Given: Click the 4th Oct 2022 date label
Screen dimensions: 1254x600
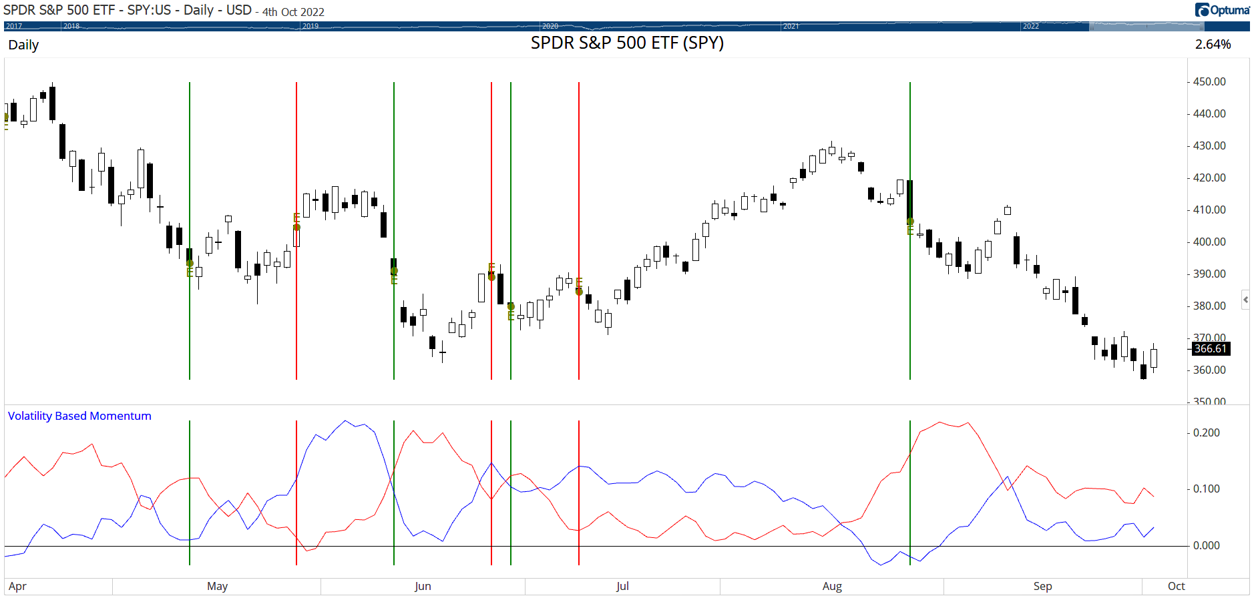Looking at the screenshot, I should point(293,12).
